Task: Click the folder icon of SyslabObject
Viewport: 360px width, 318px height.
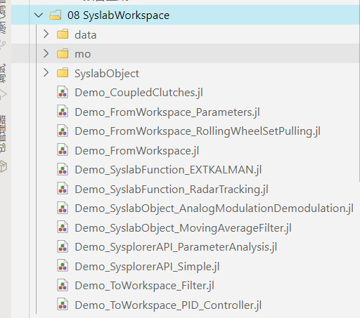Action: coord(63,73)
